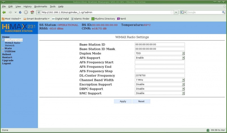Click the Network link in sidebar
Image resolution: width=227 pixels, height=133 pixels.
(10, 45)
